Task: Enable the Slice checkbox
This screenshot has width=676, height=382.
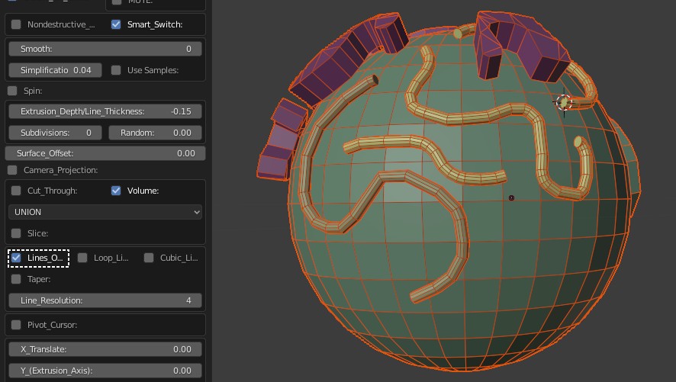Action: point(16,233)
